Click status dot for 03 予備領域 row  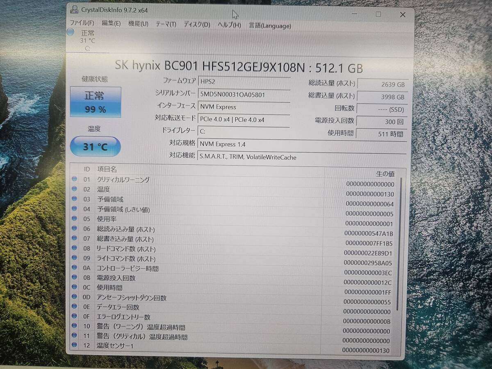click(x=75, y=198)
